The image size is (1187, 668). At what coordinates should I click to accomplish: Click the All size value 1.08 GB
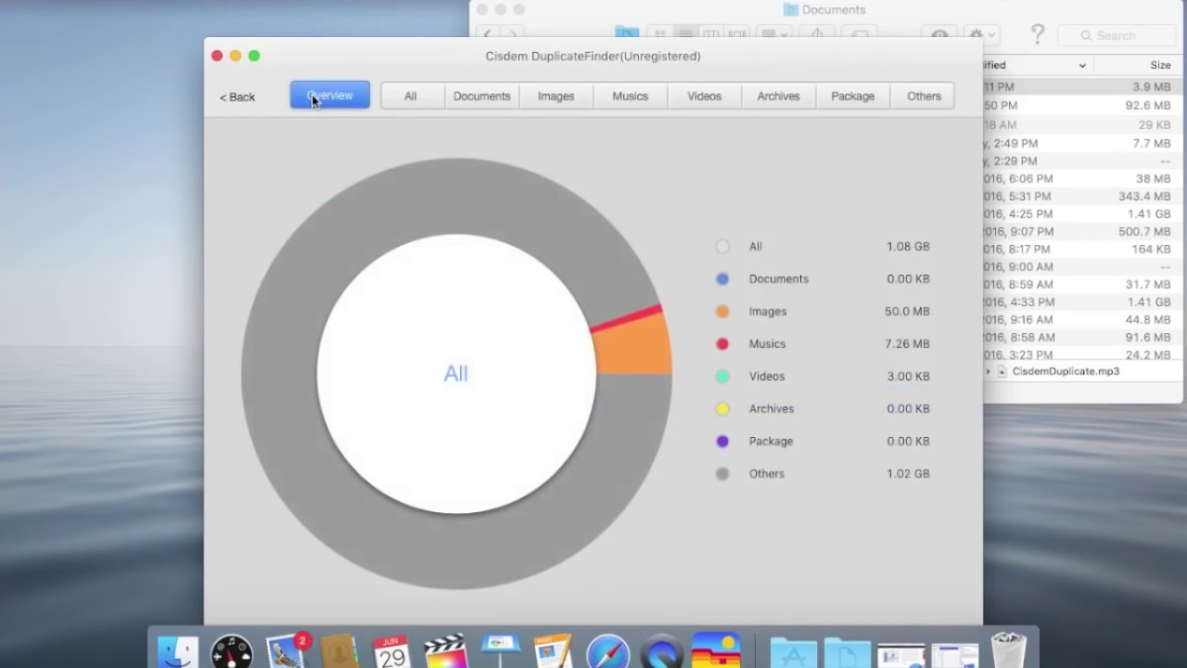(x=908, y=247)
